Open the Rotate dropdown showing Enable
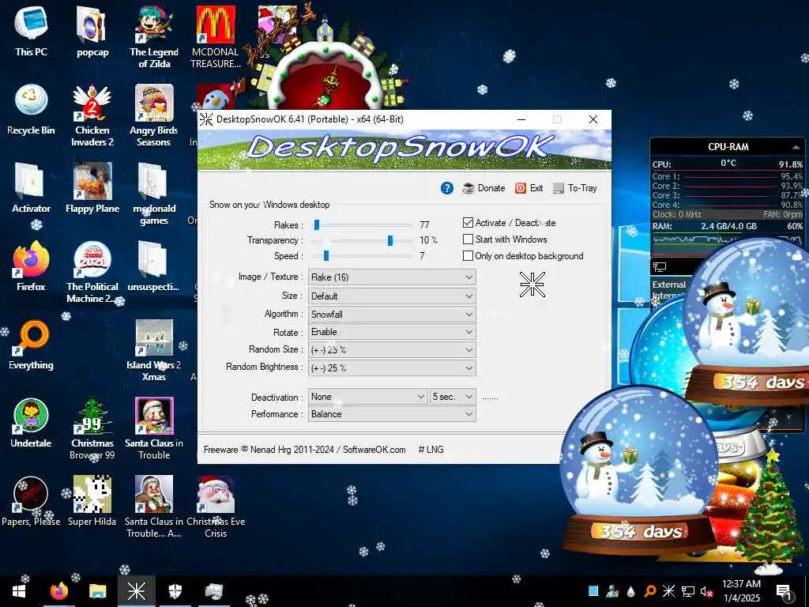Viewport: 809px width, 607px height. click(x=392, y=332)
